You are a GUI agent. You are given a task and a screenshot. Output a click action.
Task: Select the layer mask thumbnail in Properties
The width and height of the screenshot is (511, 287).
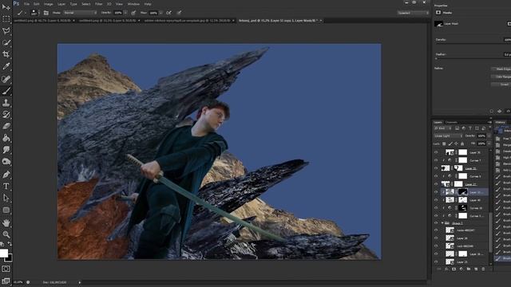438,24
